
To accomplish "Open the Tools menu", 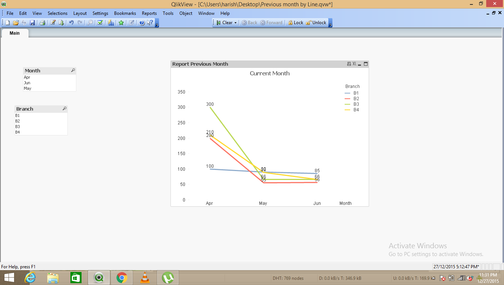I will click(x=168, y=13).
